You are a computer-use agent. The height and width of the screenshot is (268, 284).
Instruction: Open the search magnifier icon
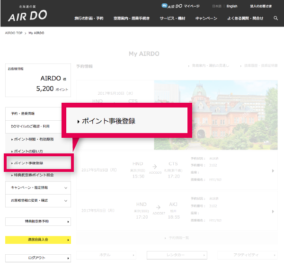[275, 18]
